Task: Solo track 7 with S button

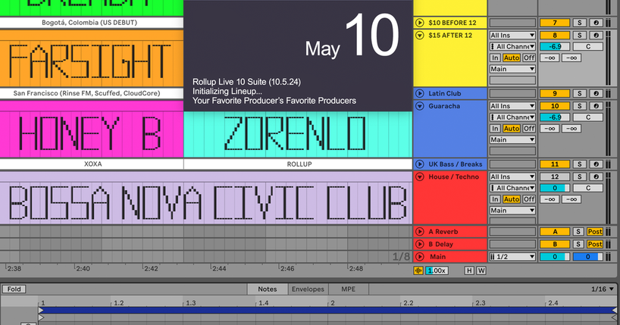Action: point(580,23)
